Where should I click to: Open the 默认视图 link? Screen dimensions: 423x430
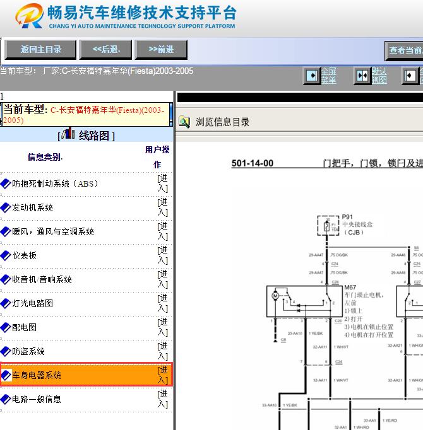[x=379, y=76]
